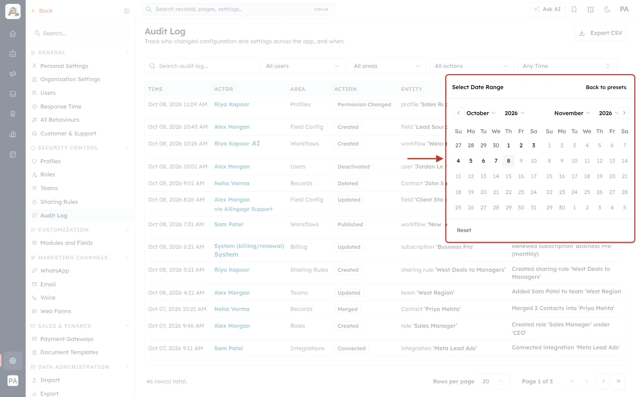Open the Riya Kapoor 11:09 AM actor link

click(232, 105)
